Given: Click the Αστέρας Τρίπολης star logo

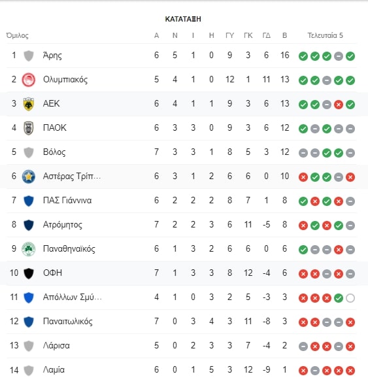Looking at the screenshot, I should pyautogui.click(x=29, y=177).
